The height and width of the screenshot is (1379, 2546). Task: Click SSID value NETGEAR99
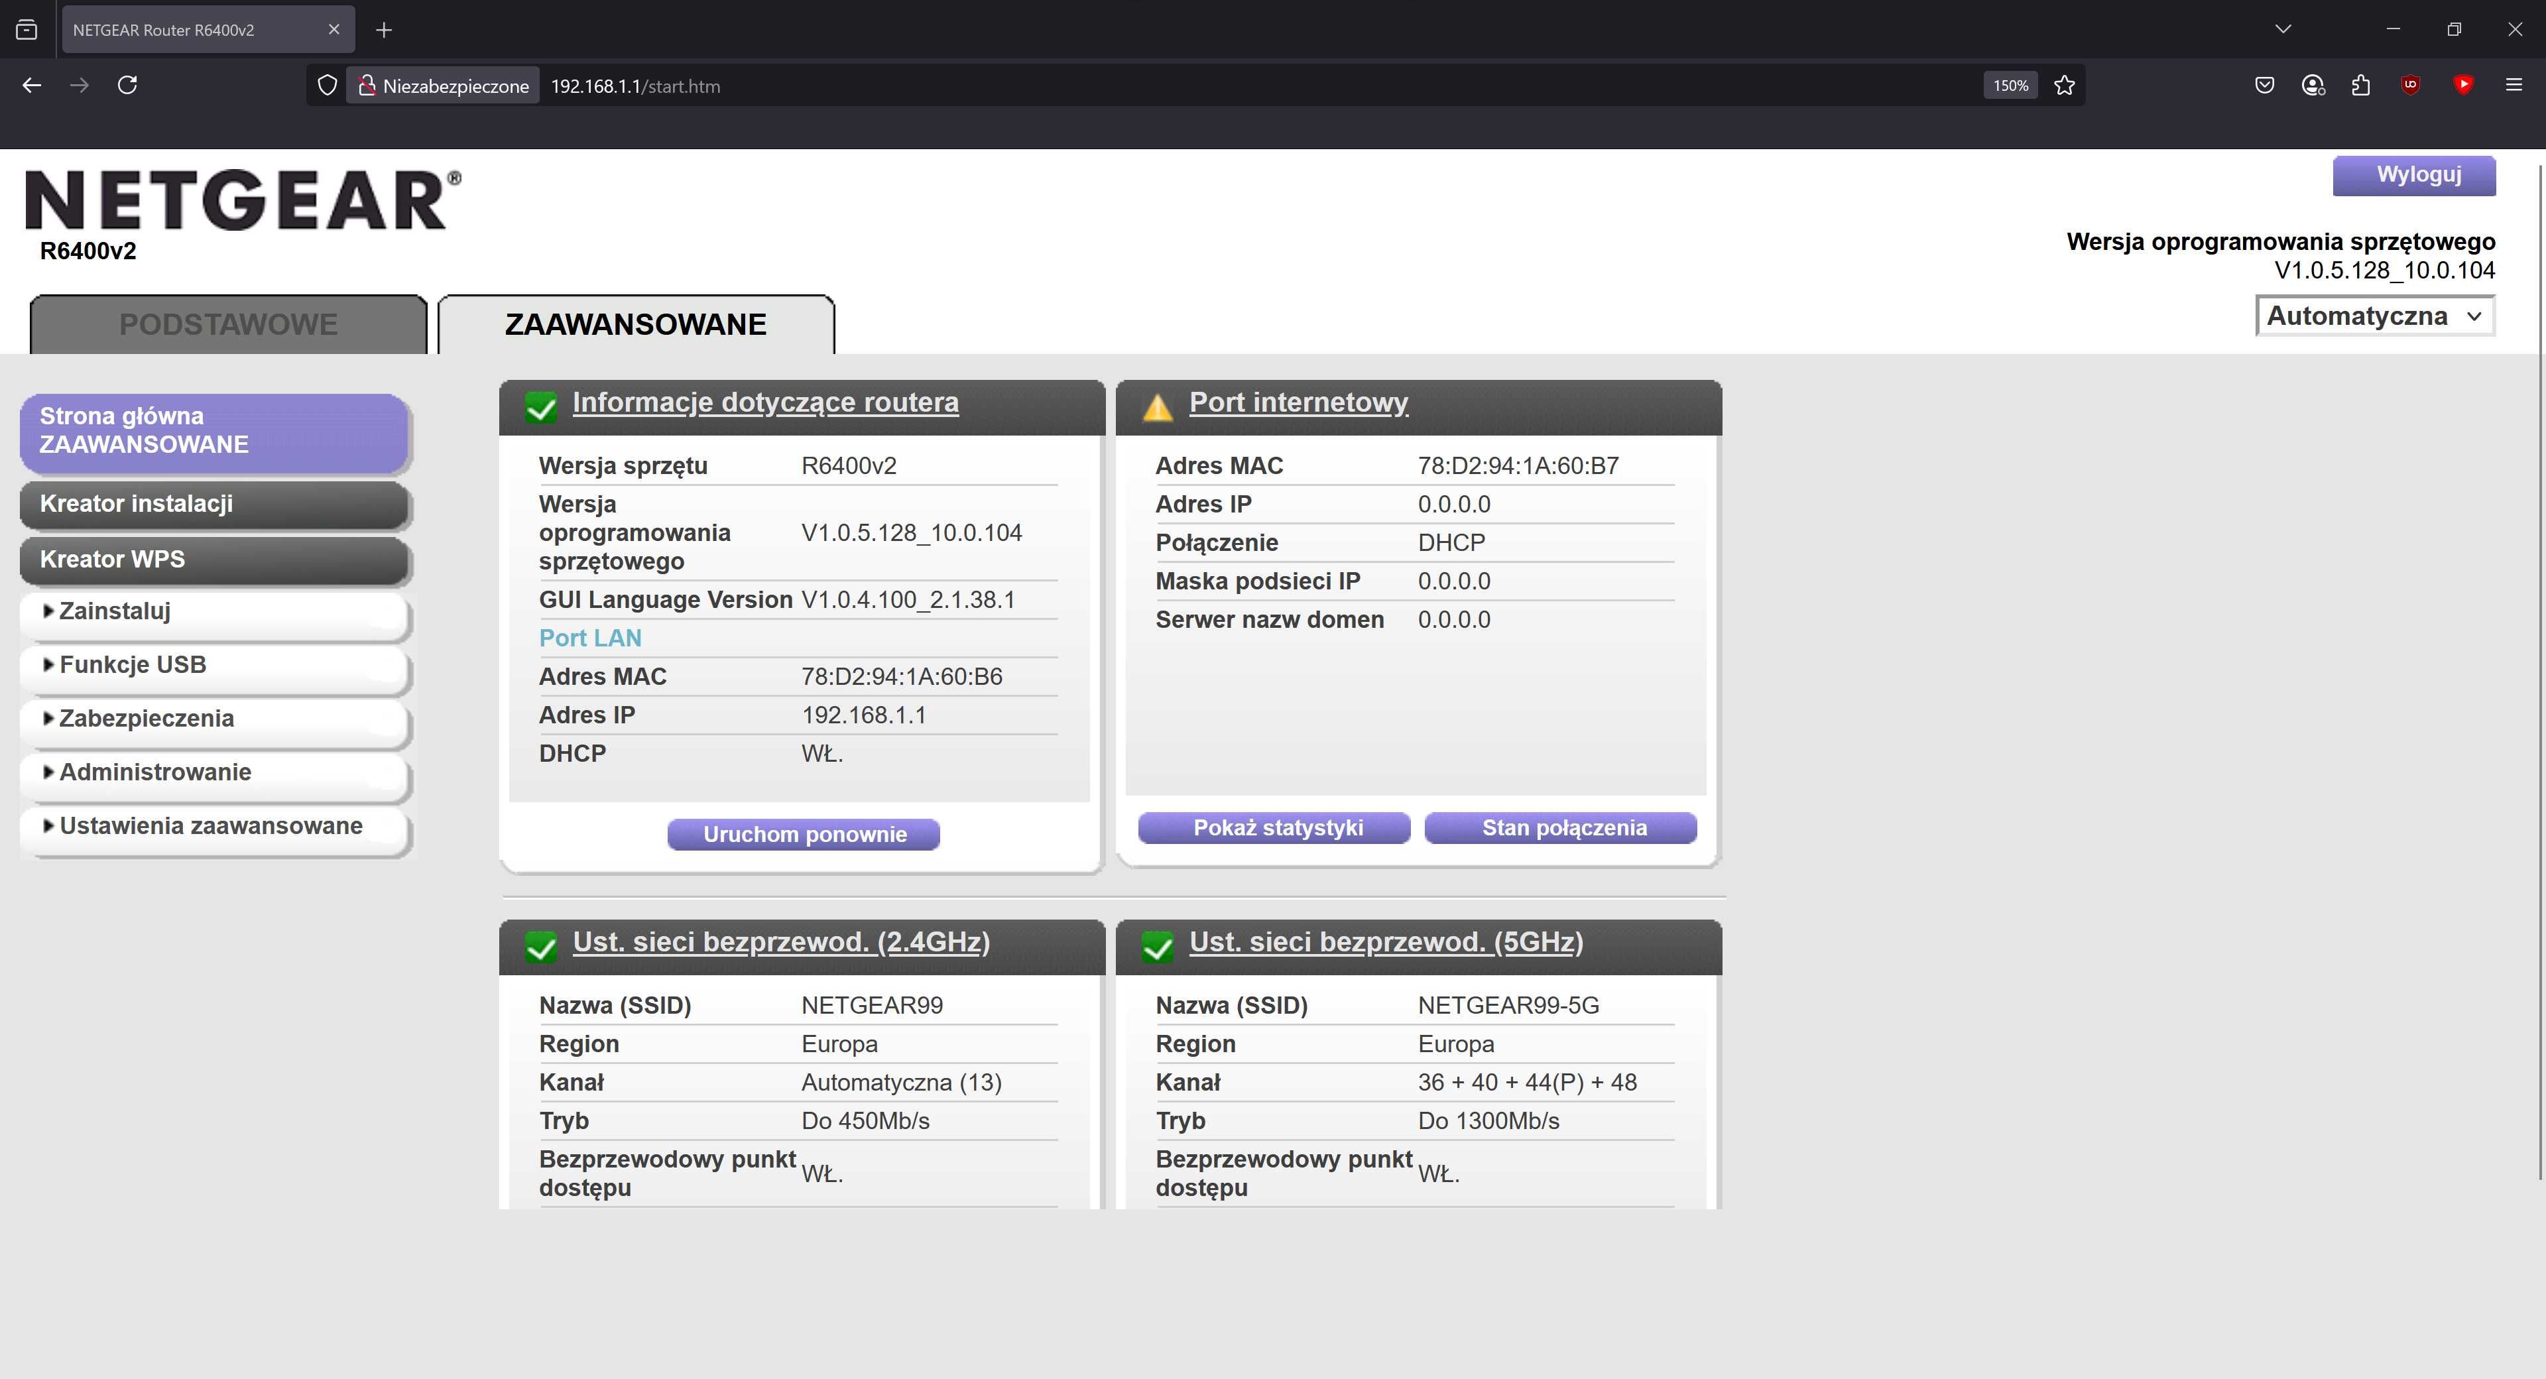(872, 1006)
